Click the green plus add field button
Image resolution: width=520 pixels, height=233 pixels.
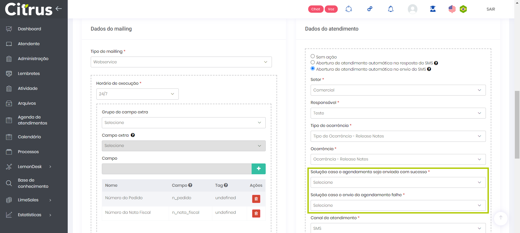point(258,169)
